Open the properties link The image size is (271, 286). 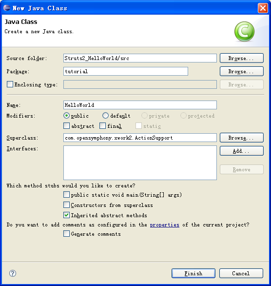[x=164, y=225]
